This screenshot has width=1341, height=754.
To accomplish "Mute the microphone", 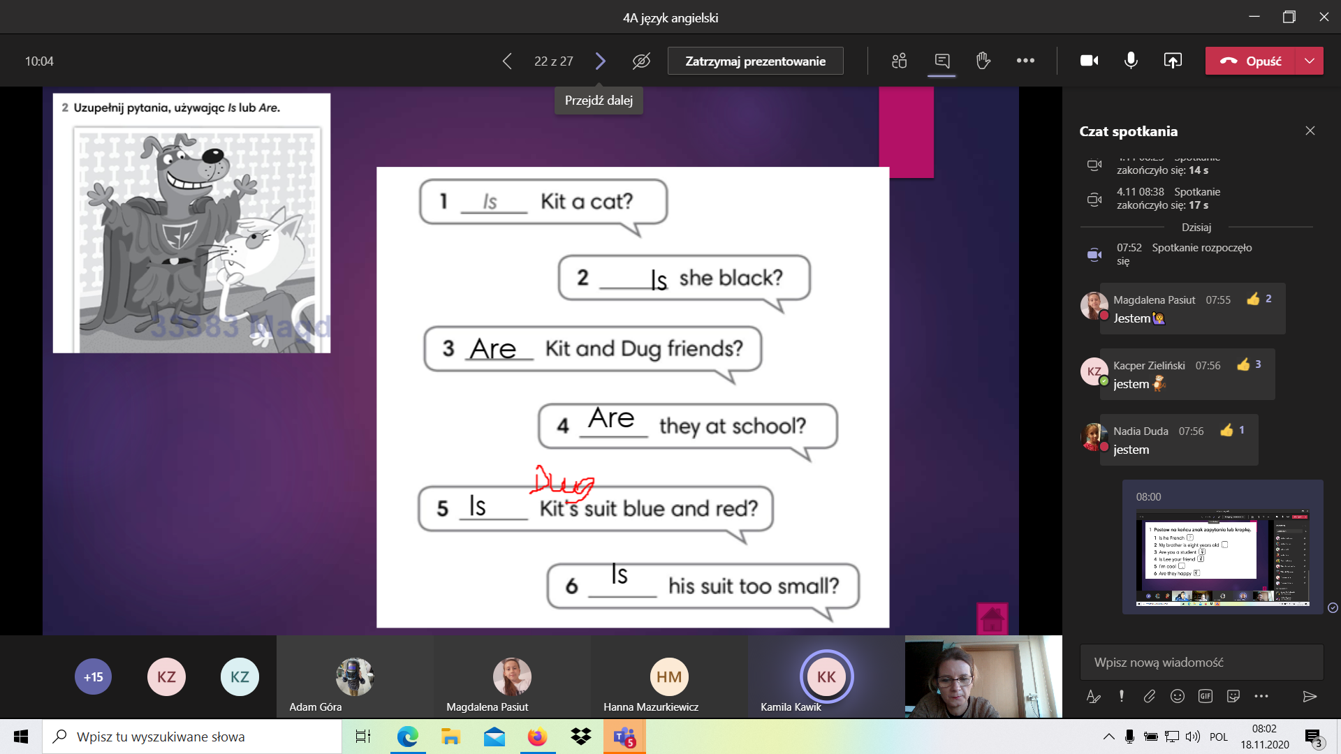I will click(x=1131, y=61).
